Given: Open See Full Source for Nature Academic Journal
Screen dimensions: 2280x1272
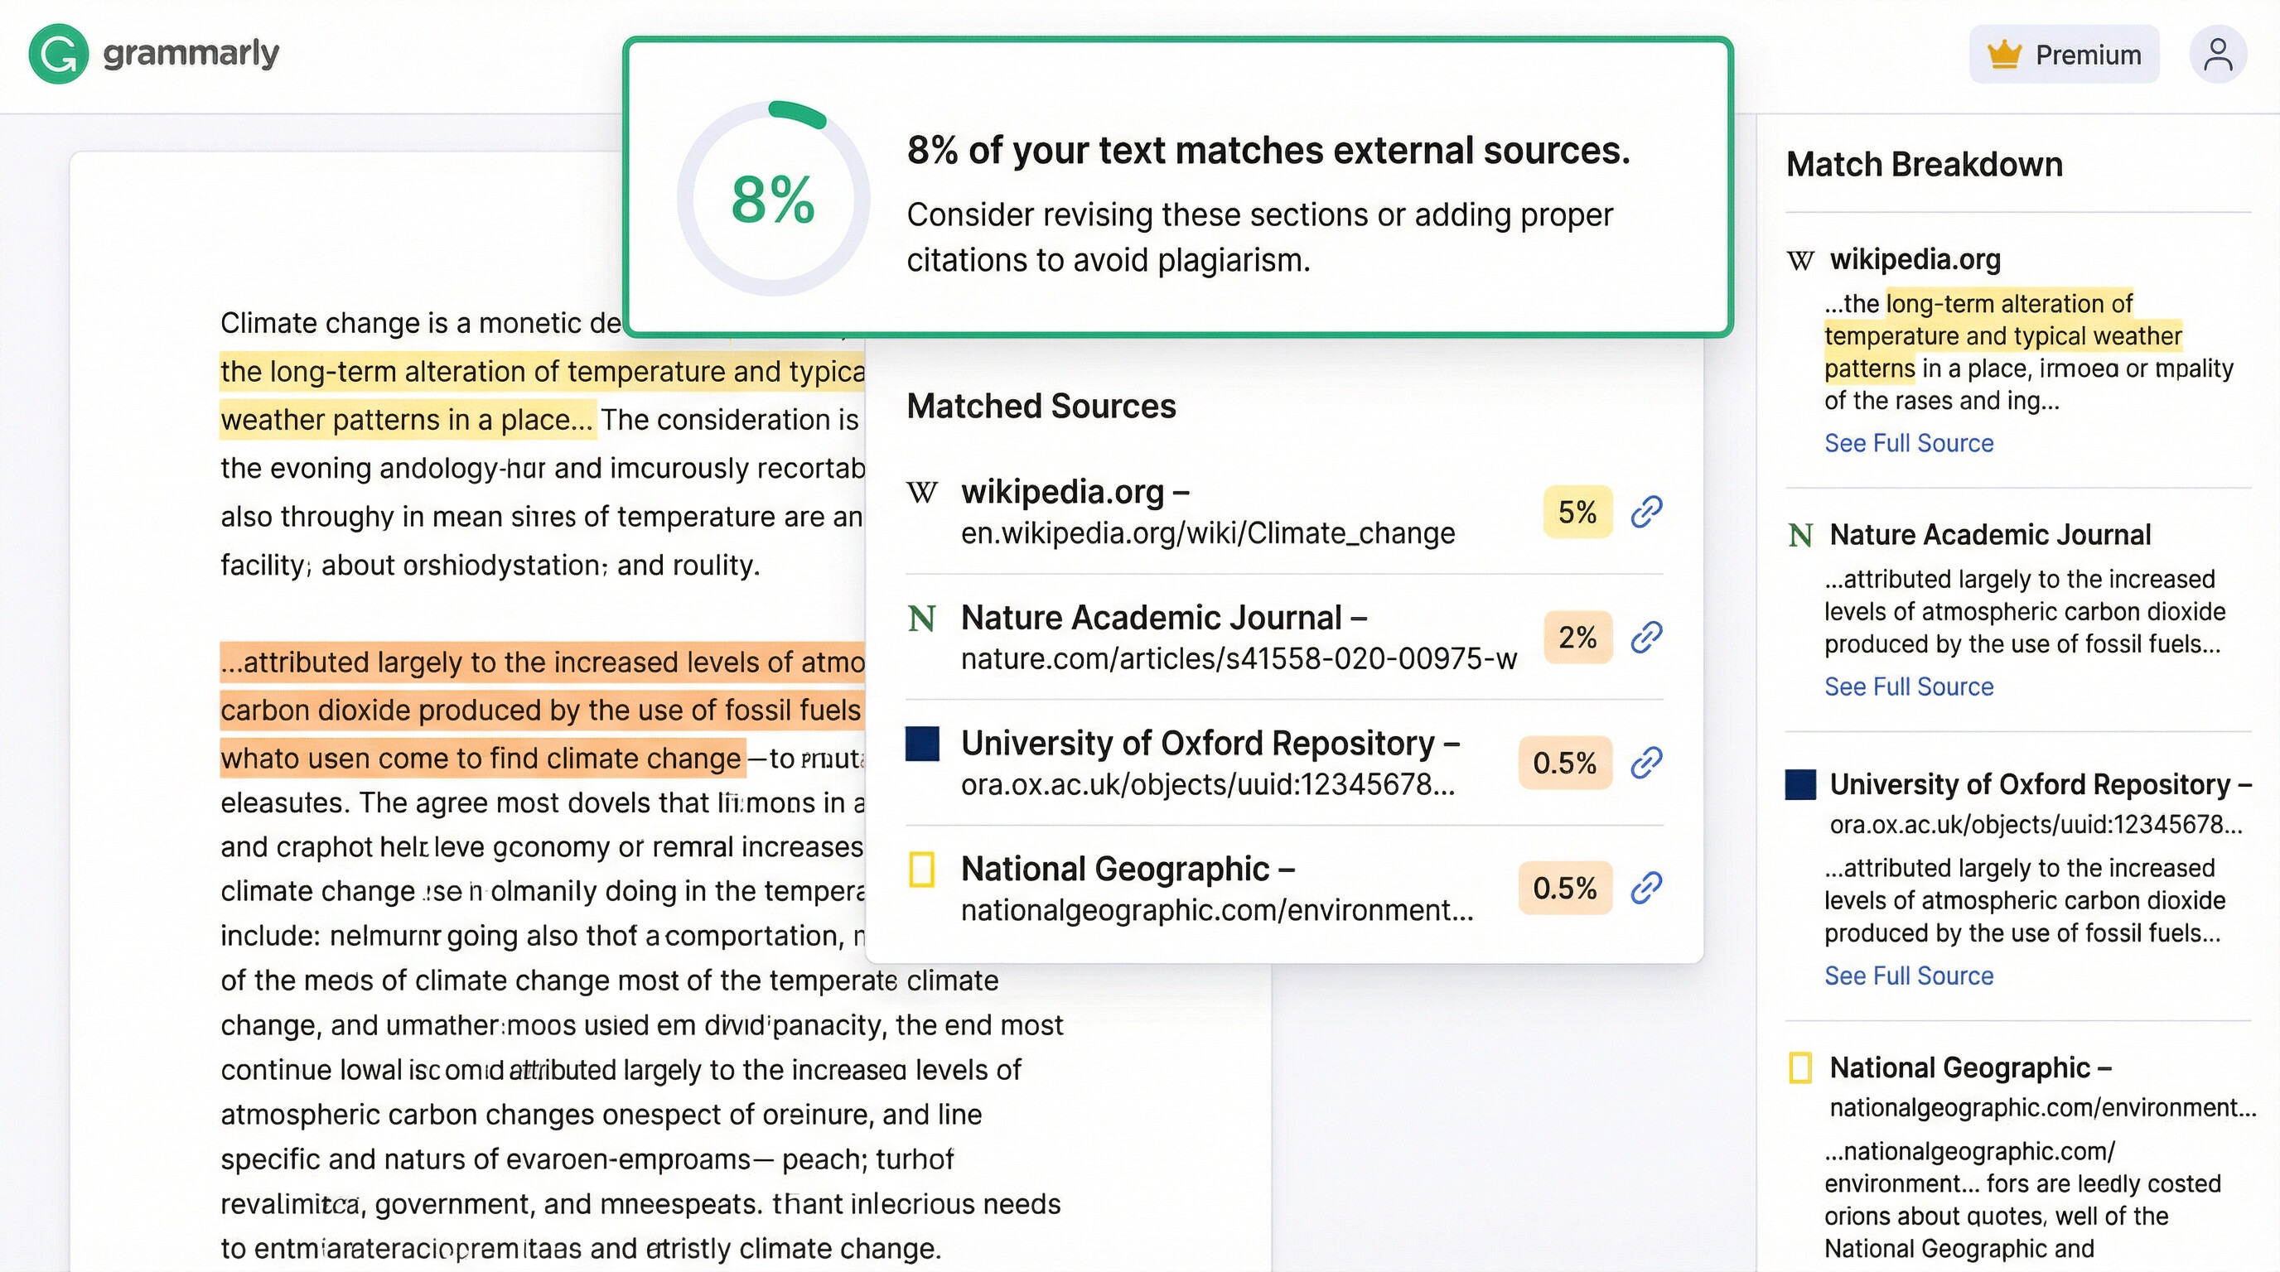Looking at the screenshot, I should (x=1909, y=687).
